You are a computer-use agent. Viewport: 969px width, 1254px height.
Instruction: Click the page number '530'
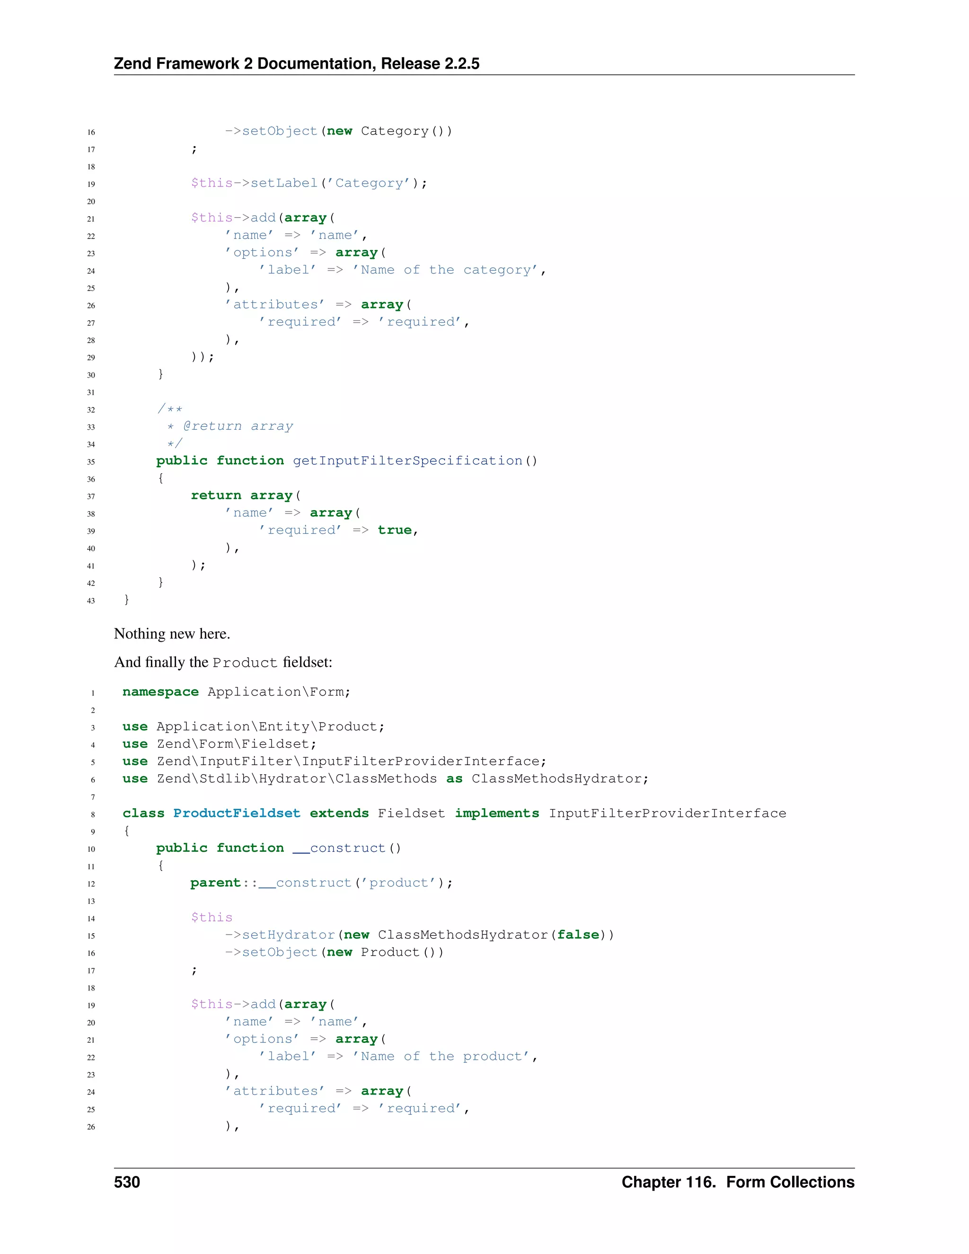127,1182
